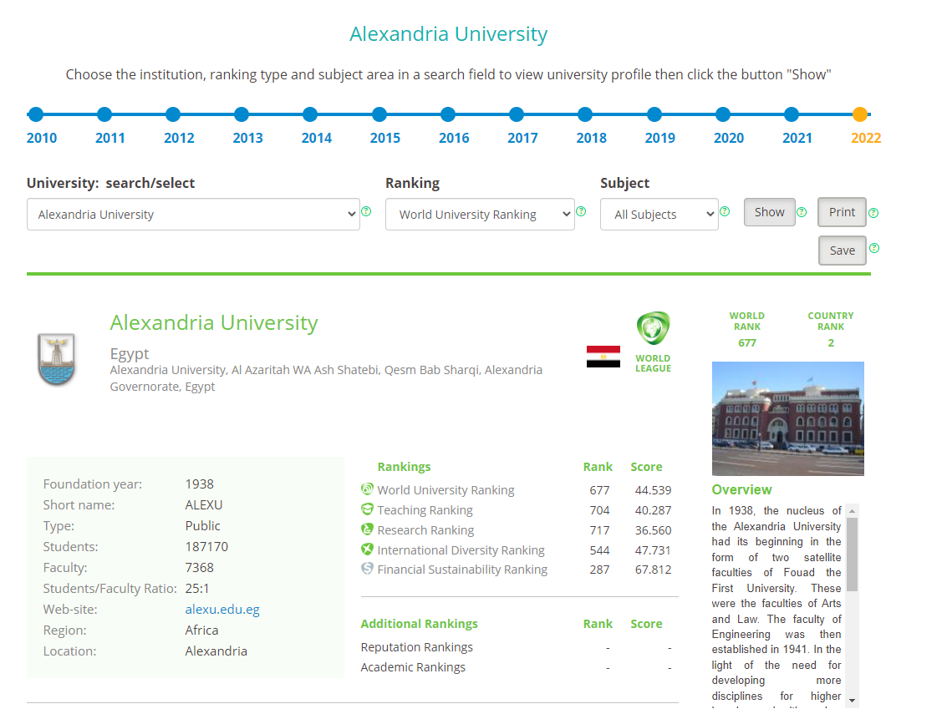Expand the Ranking type dropdown
947x709 pixels.
480,214
